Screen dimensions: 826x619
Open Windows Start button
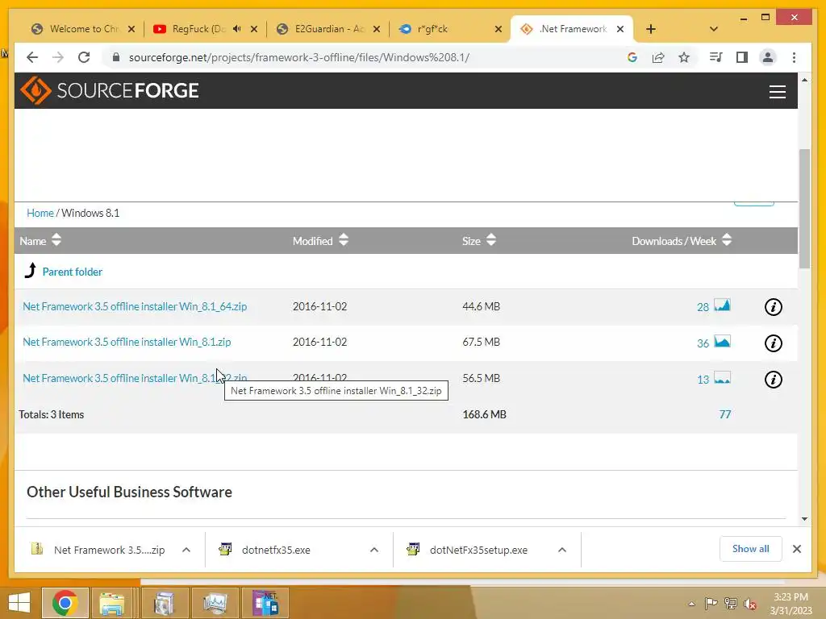point(19,603)
